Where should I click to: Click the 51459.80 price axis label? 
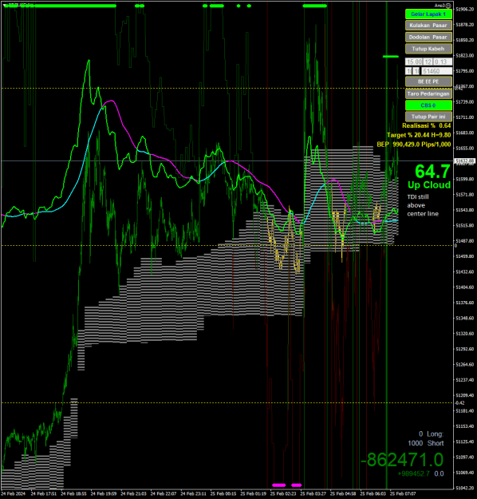[464, 256]
